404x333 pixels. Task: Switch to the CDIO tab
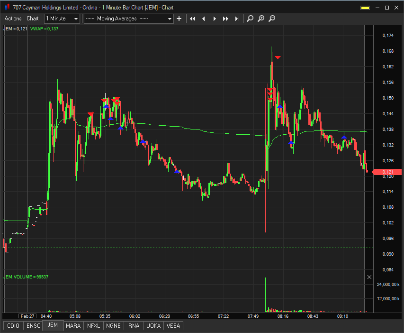coord(13,326)
